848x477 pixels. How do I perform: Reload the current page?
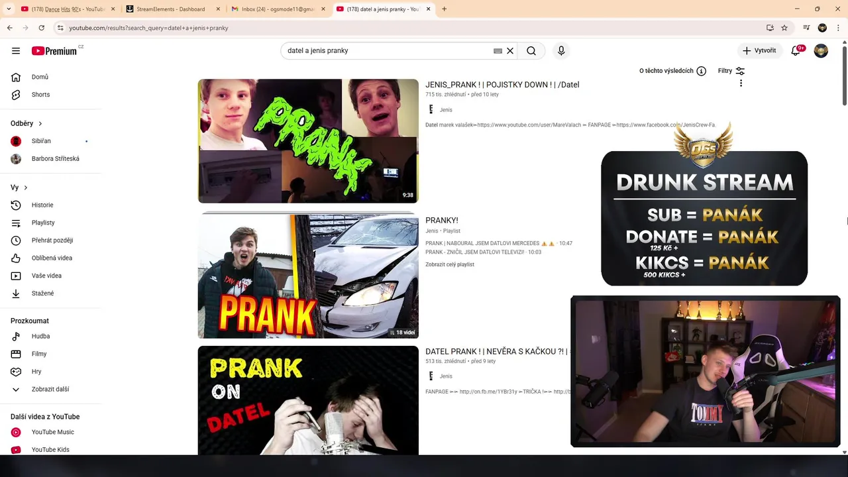pos(41,28)
